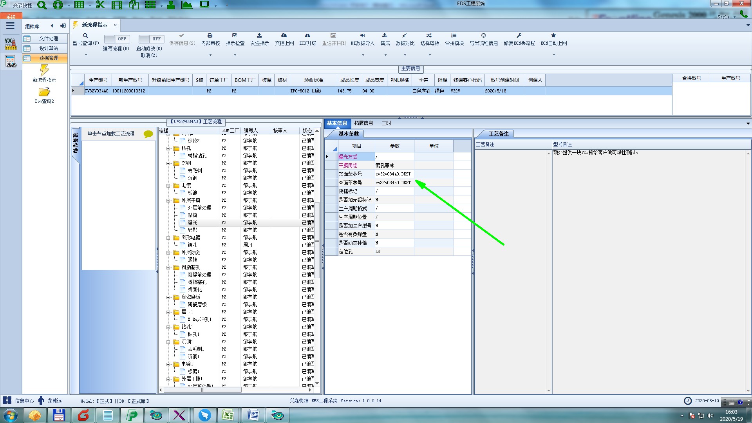The image size is (752, 423).
Task: Open 新流程指示 lightning icon in component library
Action: pyautogui.click(x=44, y=70)
